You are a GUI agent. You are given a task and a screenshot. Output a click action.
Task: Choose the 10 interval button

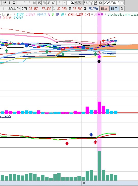[x=34, y=3]
